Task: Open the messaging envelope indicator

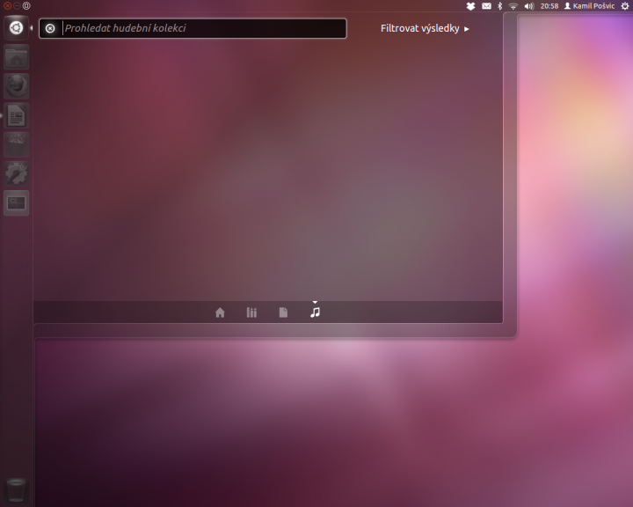Action: 486,6
